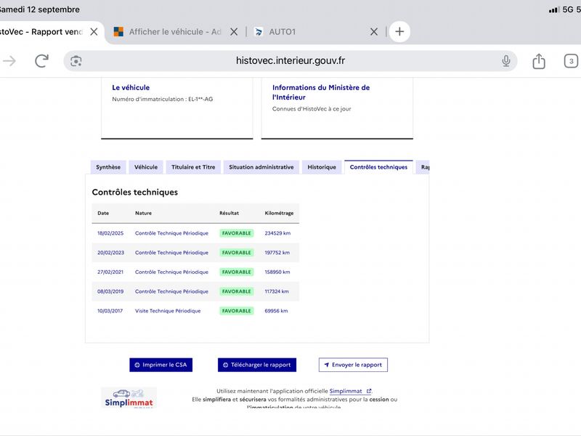Tap the microphone voice search icon
581x436 pixels.
click(505, 61)
